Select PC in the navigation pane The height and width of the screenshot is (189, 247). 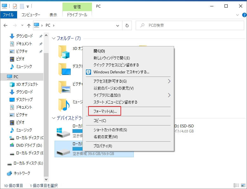pos(22,77)
